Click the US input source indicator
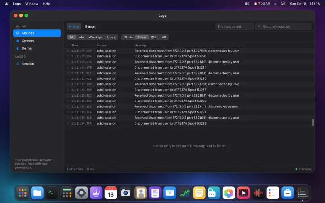The image size is (325, 203). (247, 4)
